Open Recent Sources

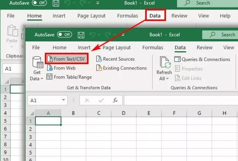click(115, 59)
